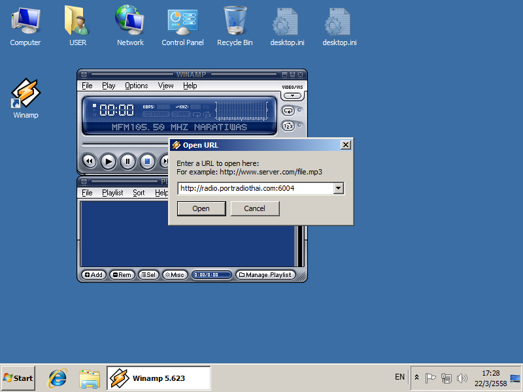Expand the VIDEO/VIS drawer arrow
The width and height of the screenshot is (523, 392).
pyautogui.click(x=292, y=96)
